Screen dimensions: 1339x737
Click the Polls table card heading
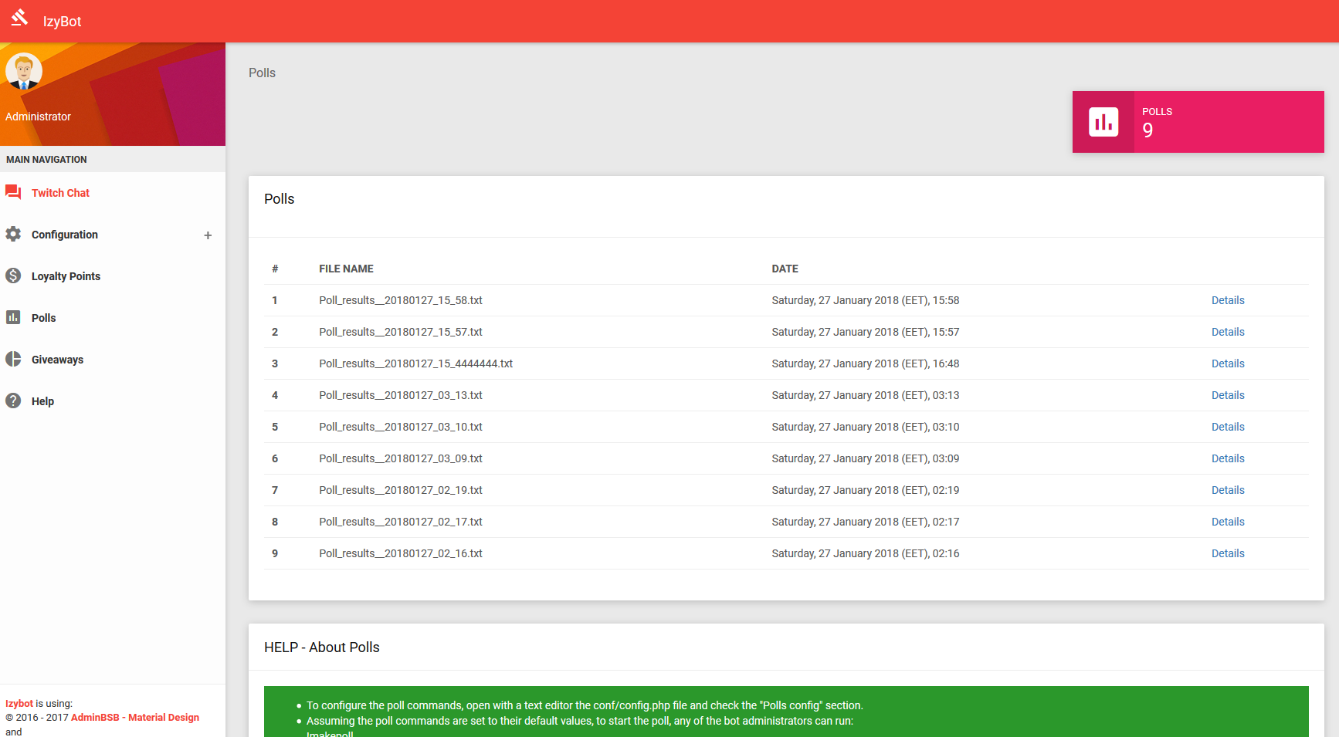pos(280,199)
